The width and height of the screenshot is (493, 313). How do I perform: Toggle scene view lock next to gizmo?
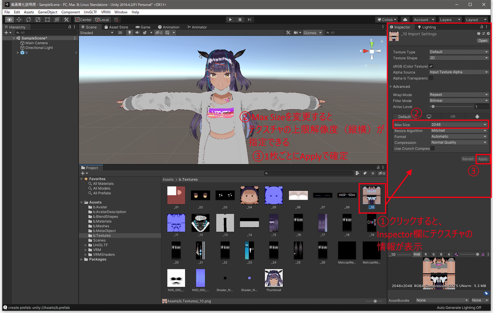(382, 40)
